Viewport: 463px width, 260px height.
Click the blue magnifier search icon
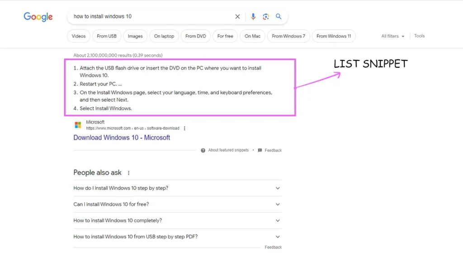click(x=279, y=17)
